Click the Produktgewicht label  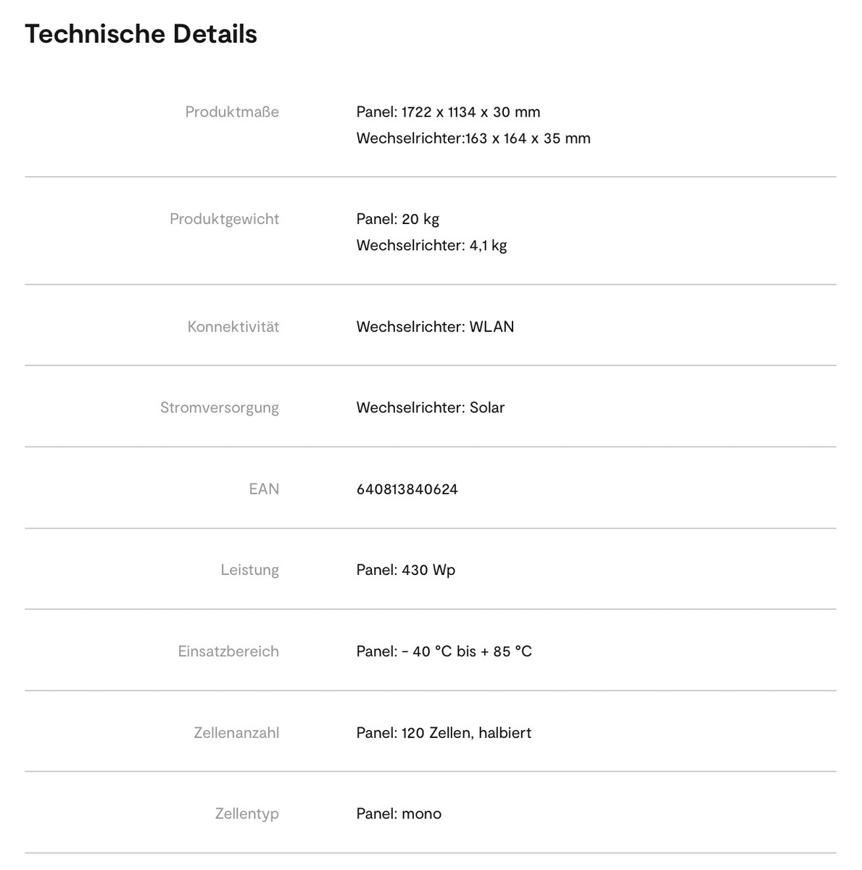pos(224,219)
